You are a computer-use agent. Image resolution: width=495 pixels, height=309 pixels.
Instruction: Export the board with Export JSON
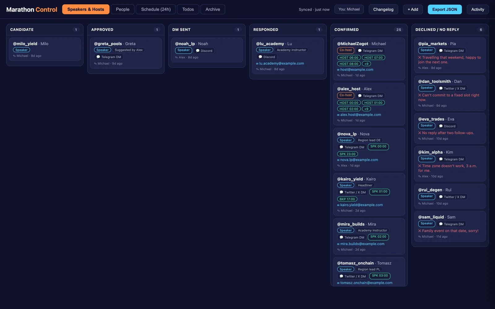pyautogui.click(x=445, y=9)
